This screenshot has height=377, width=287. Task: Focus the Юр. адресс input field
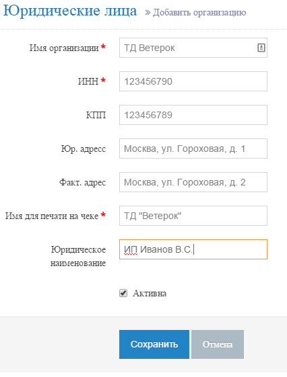point(193,149)
